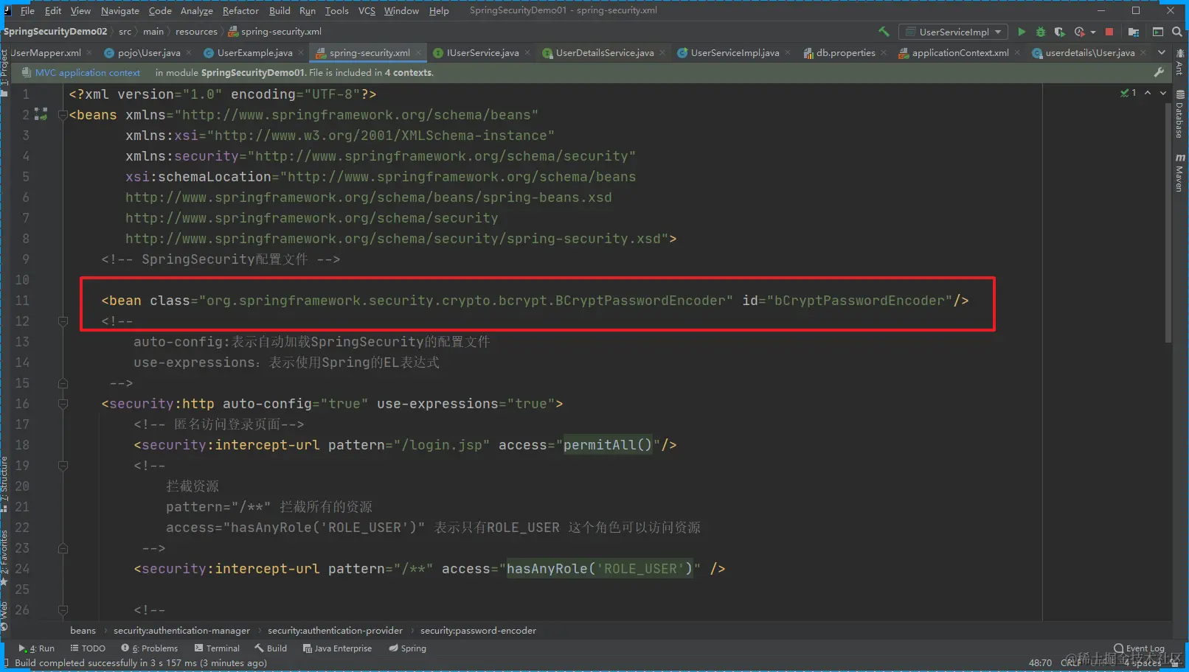Toggle tool window bars in bottom-left corner
The height and width of the screenshot is (672, 1189).
(6, 663)
